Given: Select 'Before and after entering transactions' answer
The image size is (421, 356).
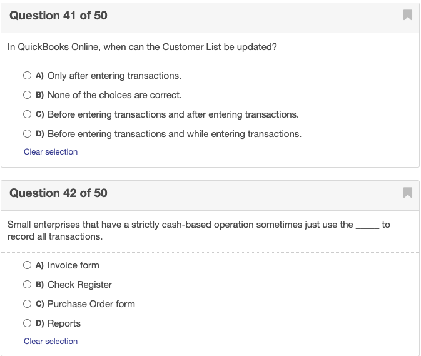Looking at the screenshot, I should pos(27,114).
